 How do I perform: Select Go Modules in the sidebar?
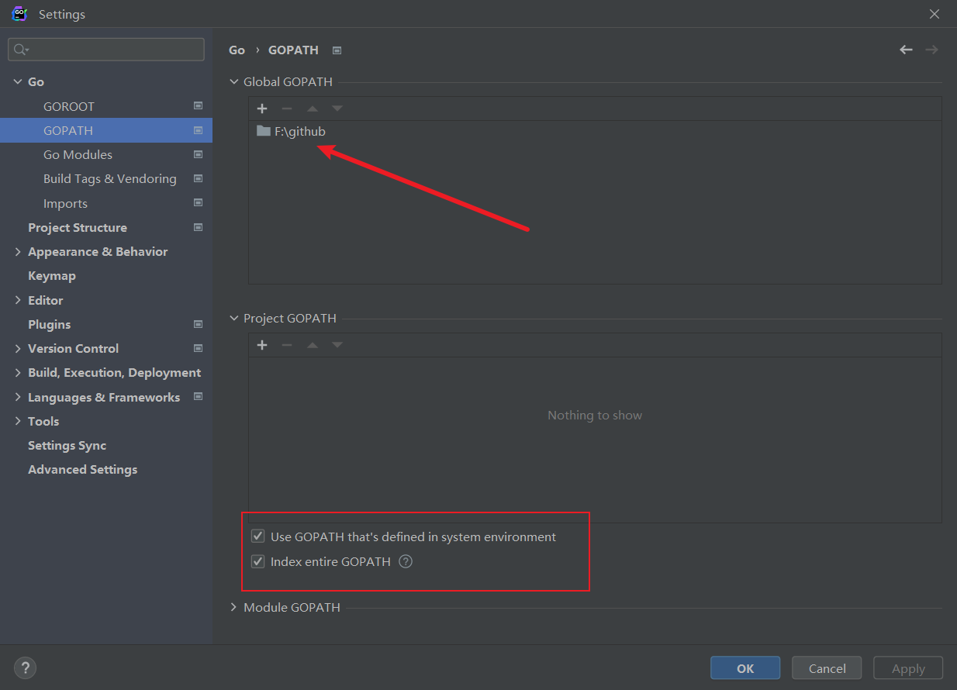coord(78,155)
